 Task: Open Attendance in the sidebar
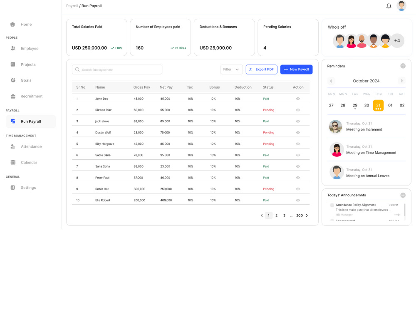(31, 146)
